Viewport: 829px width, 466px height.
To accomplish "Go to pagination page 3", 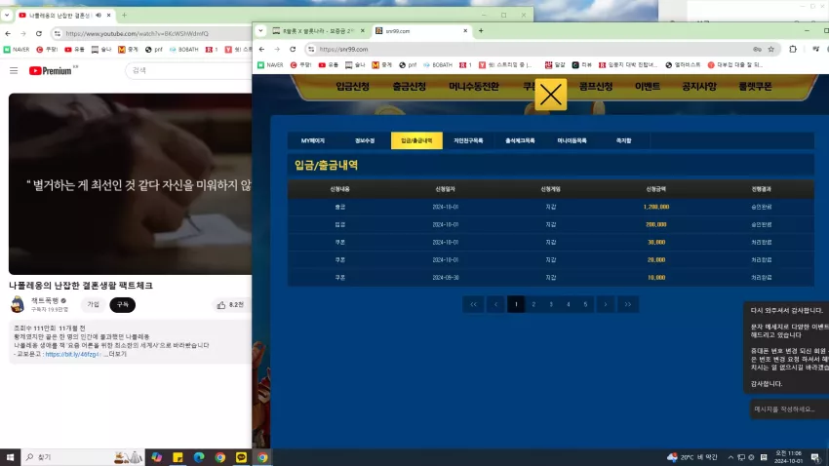I will click(551, 304).
